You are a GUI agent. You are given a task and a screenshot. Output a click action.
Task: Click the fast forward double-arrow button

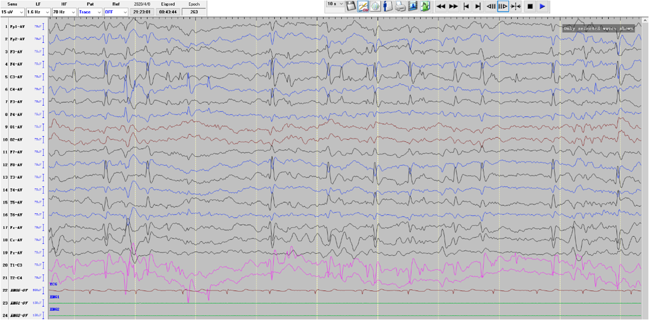[453, 6]
